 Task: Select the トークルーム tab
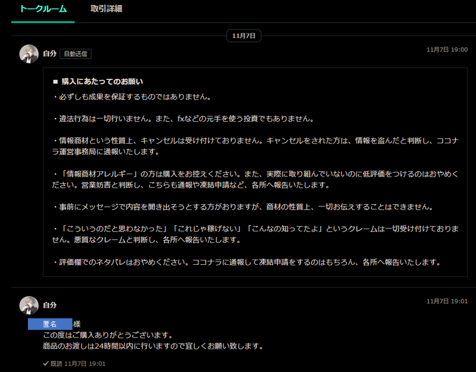tap(42, 9)
